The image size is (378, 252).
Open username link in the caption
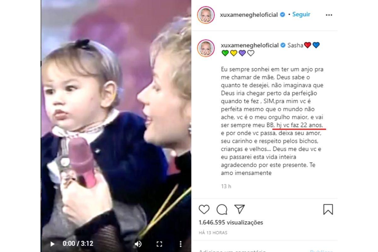pyautogui.click(x=249, y=45)
